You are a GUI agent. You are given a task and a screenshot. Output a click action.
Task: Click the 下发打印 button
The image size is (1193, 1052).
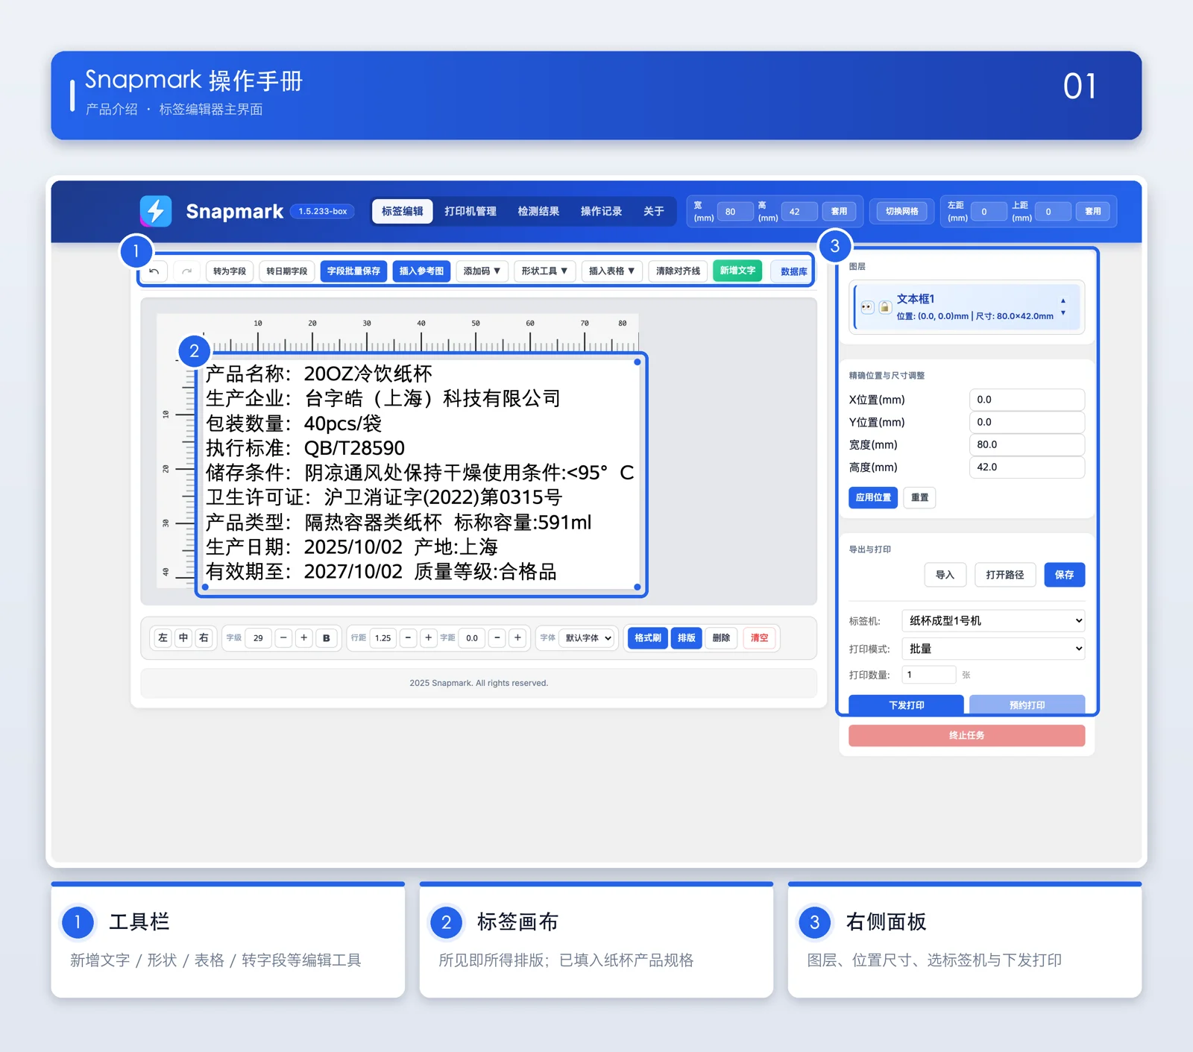pyautogui.click(x=906, y=705)
